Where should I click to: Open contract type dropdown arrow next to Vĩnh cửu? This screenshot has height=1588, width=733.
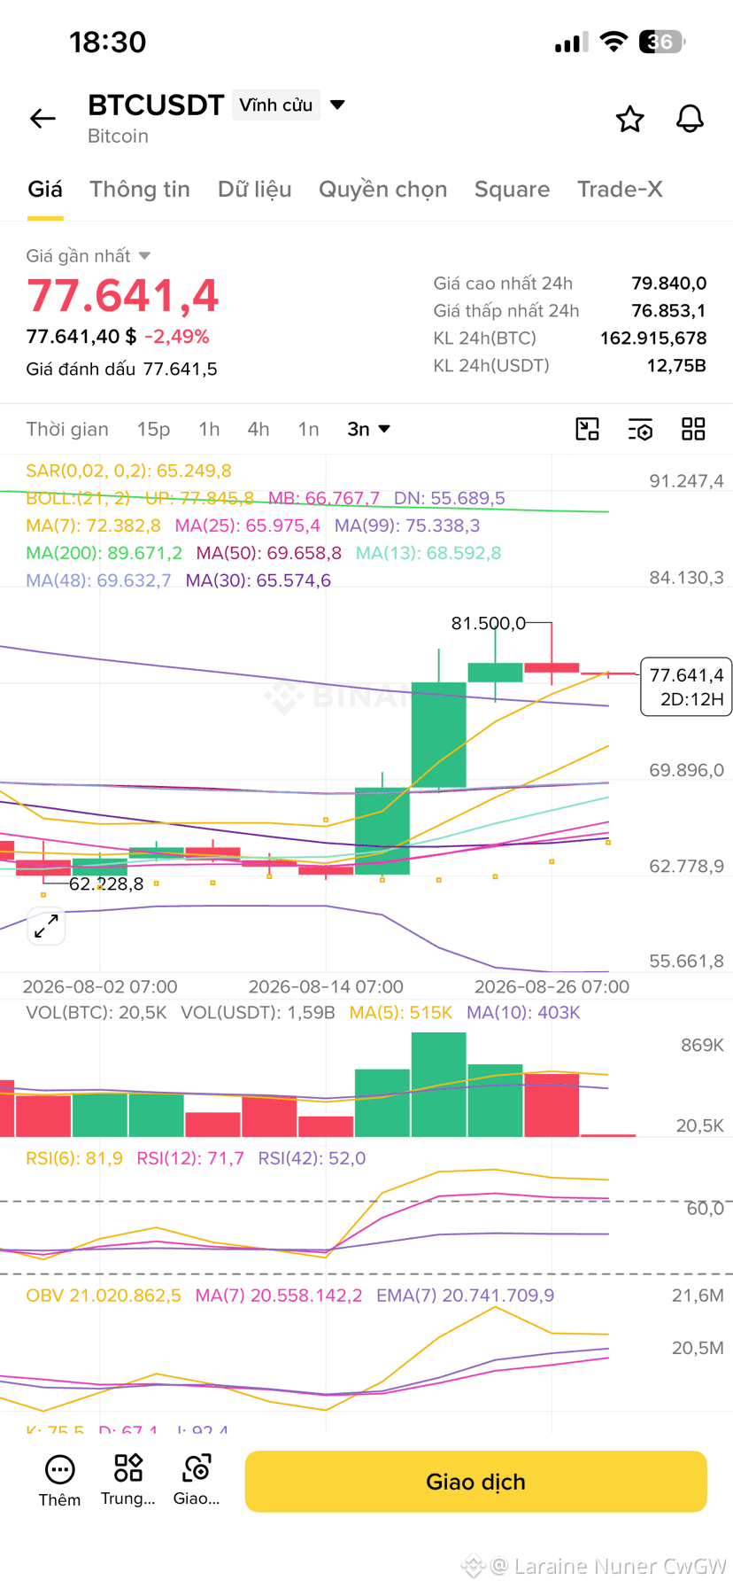tap(337, 105)
